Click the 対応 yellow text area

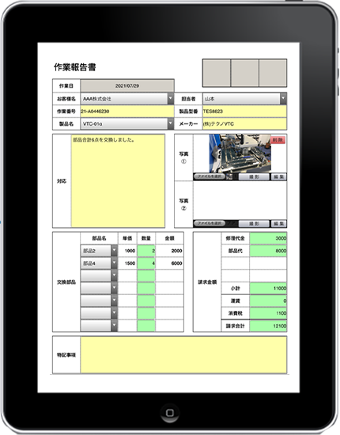coord(118,181)
